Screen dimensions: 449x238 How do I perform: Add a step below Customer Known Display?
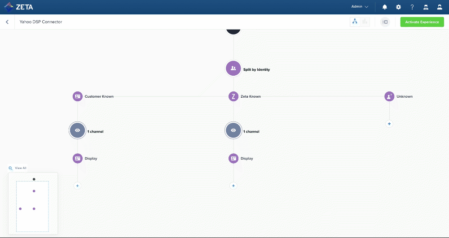pyautogui.click(x=77, y=186)
